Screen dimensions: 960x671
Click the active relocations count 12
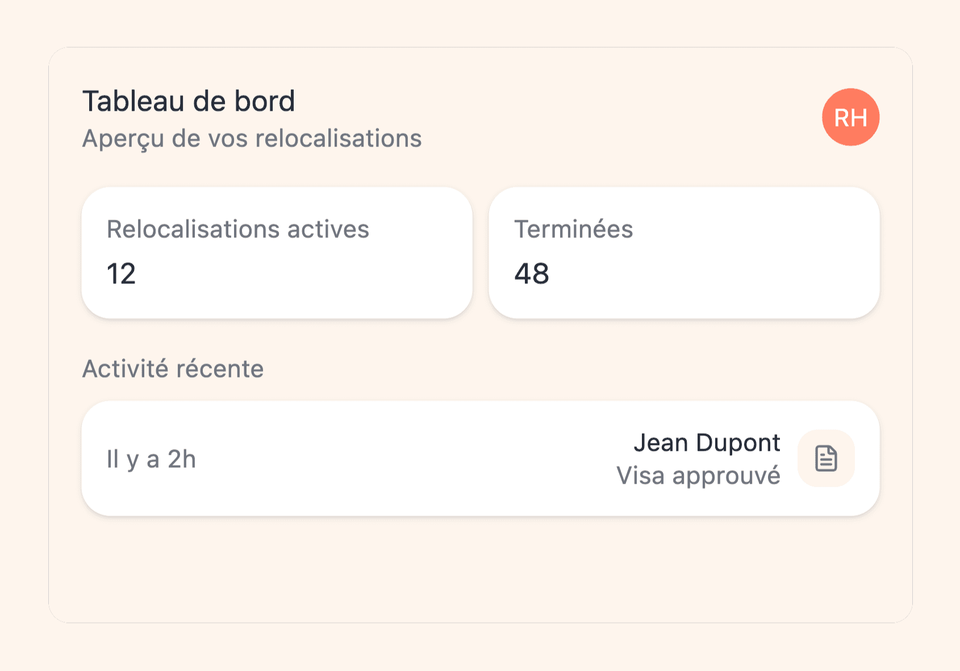(121, 274)
